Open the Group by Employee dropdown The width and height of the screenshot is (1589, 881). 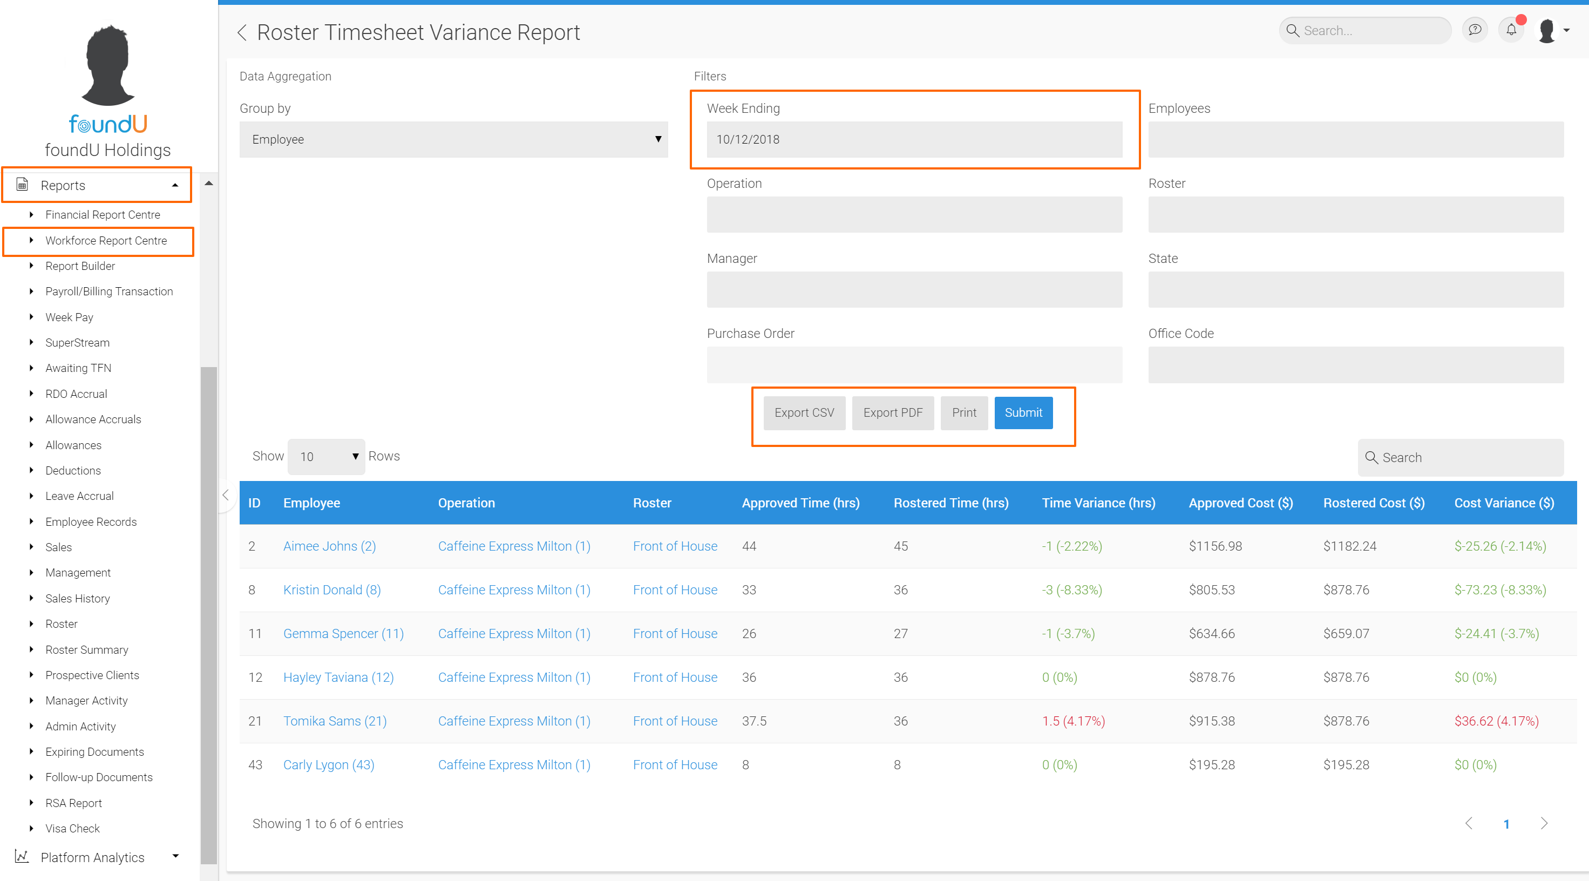pos(453,139)
